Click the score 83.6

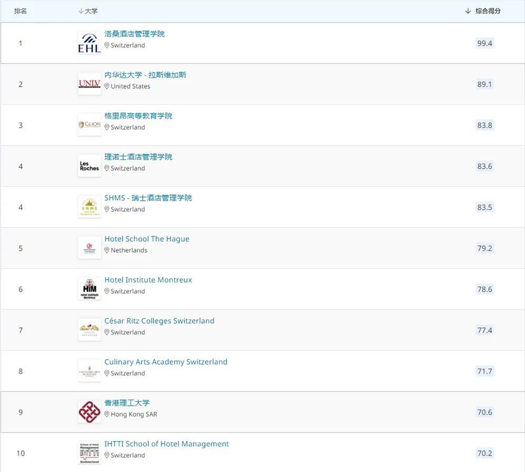click(485, 166)
